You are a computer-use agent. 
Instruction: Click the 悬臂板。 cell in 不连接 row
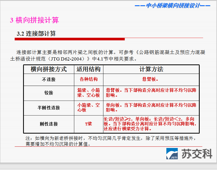click(151, 80)
